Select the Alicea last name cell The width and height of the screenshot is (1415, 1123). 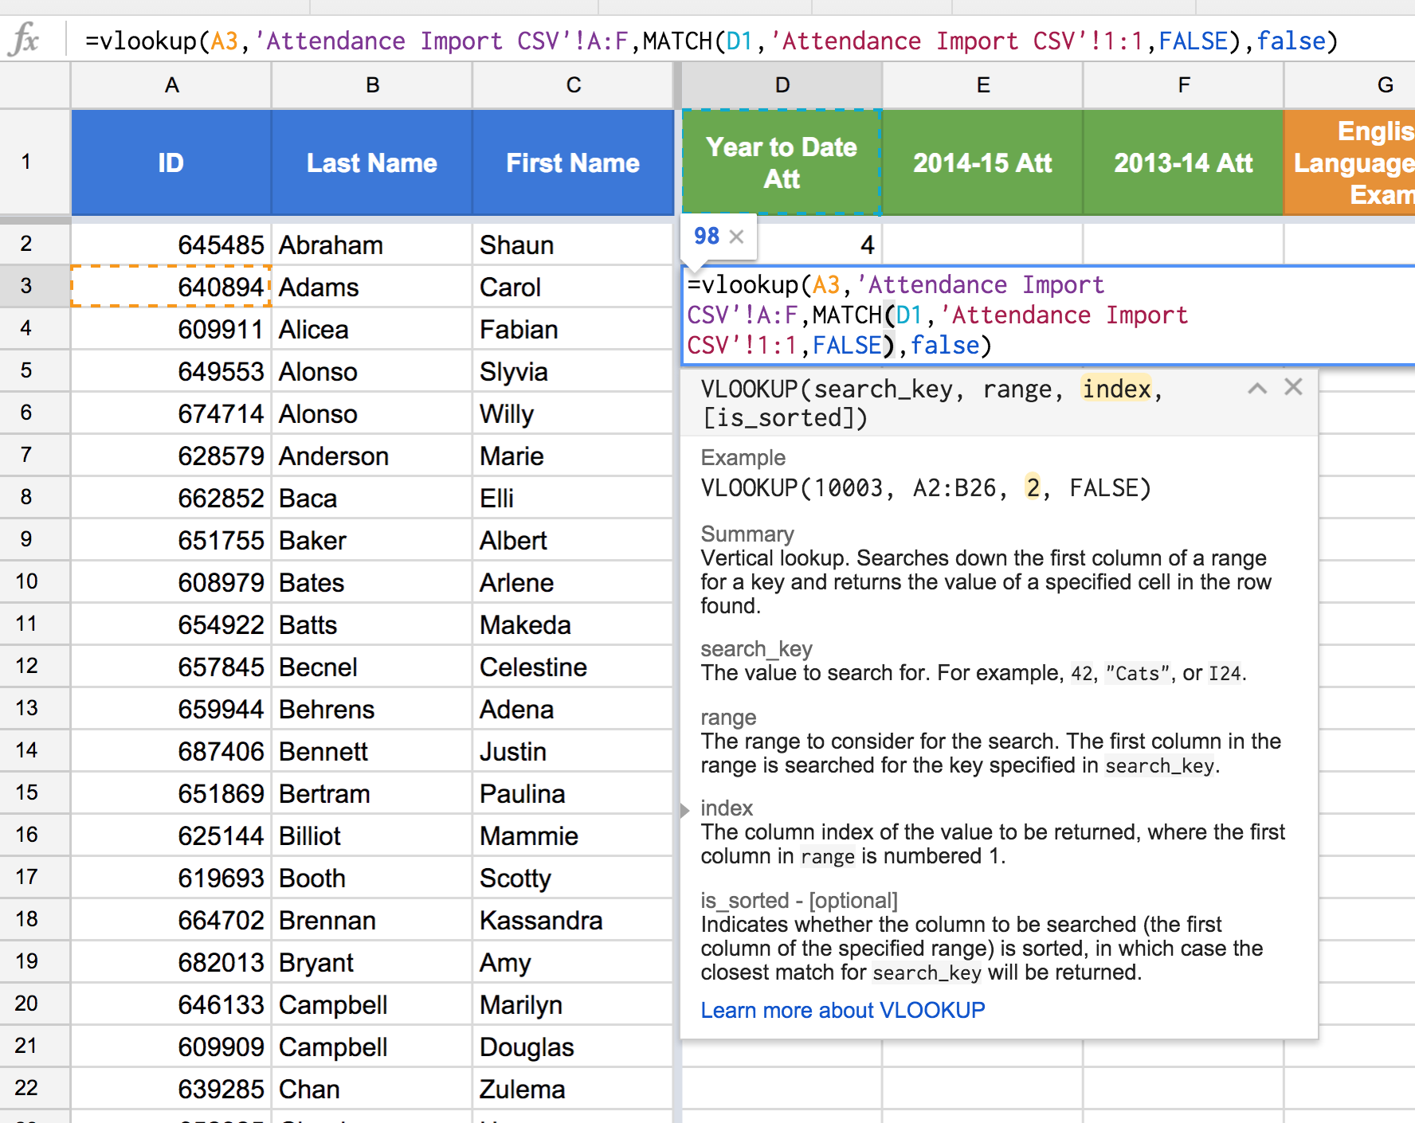[x=372, y=329]
